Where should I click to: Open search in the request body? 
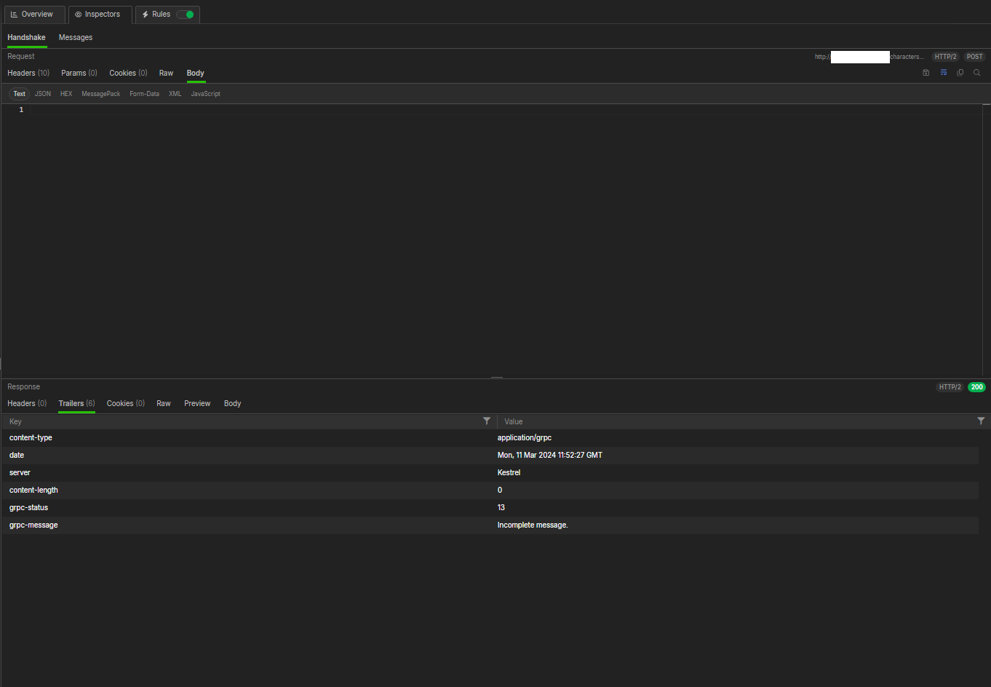(977, 73)
